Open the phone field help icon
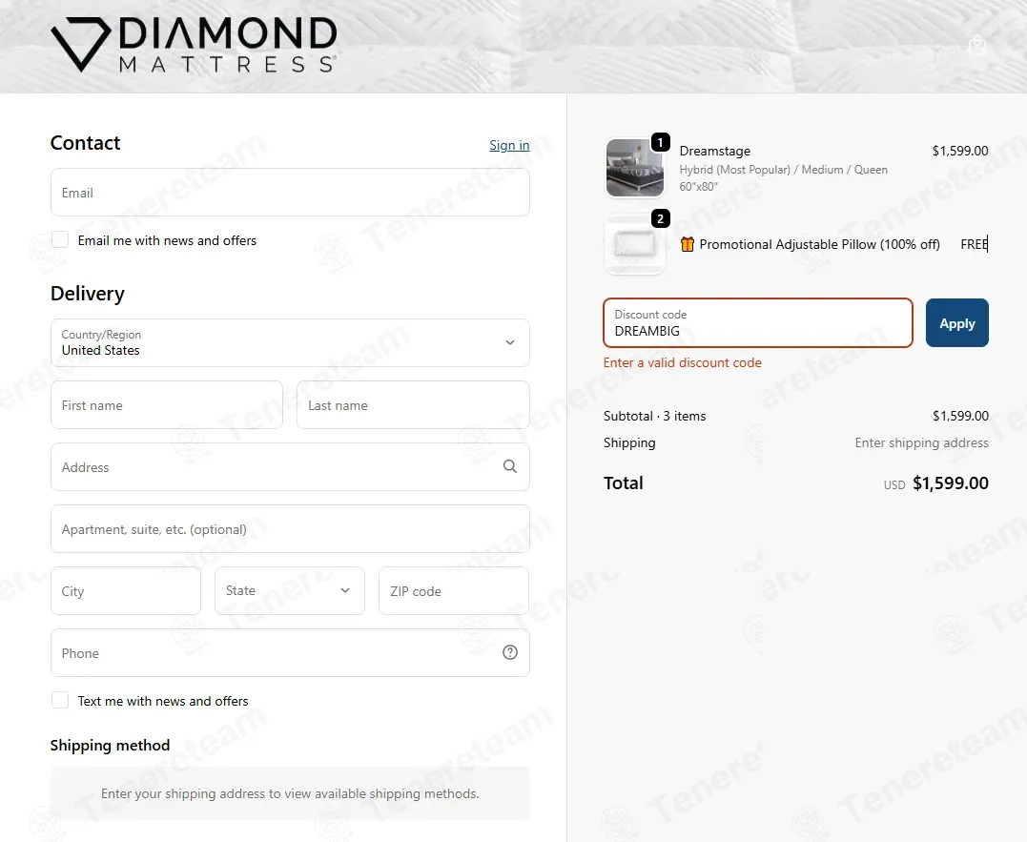This screenshot has width=1027, height=842. click(x=509, y=652)
